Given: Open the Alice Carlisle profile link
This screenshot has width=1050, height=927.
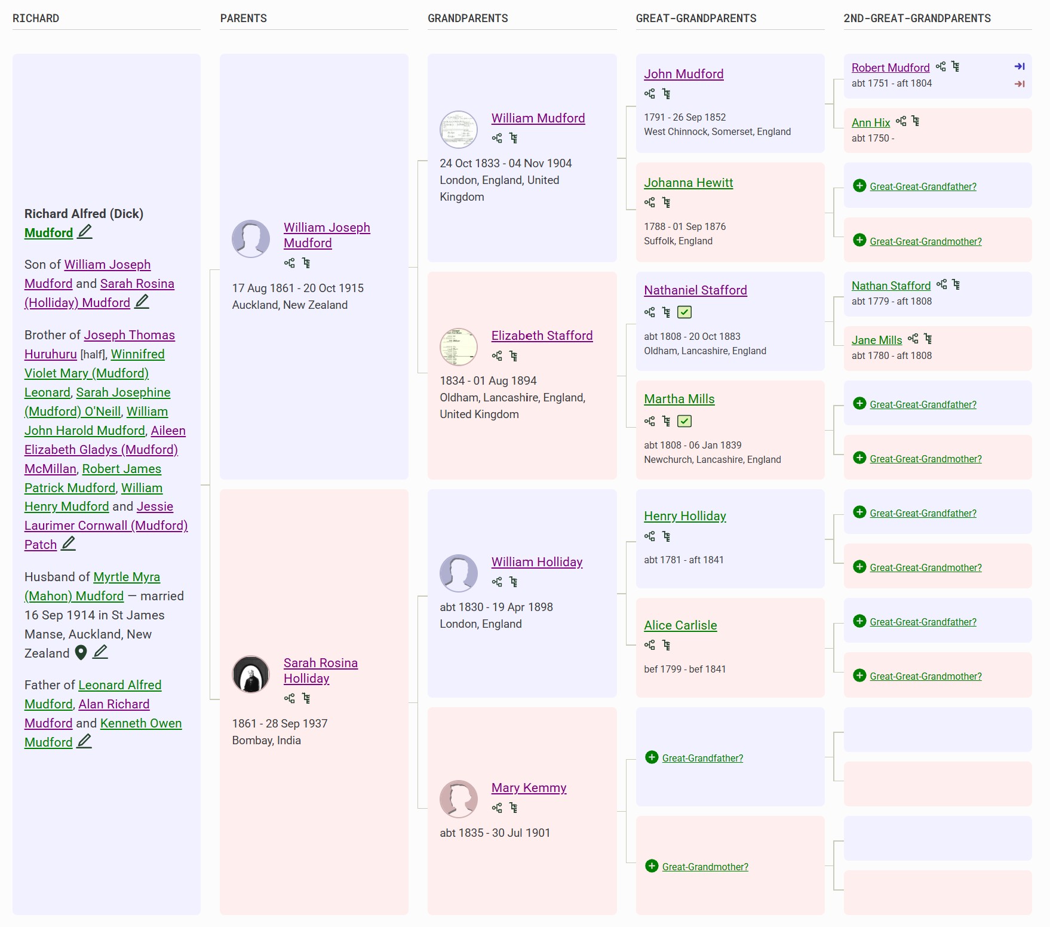Looking at the screenshot, I should 680,625.
